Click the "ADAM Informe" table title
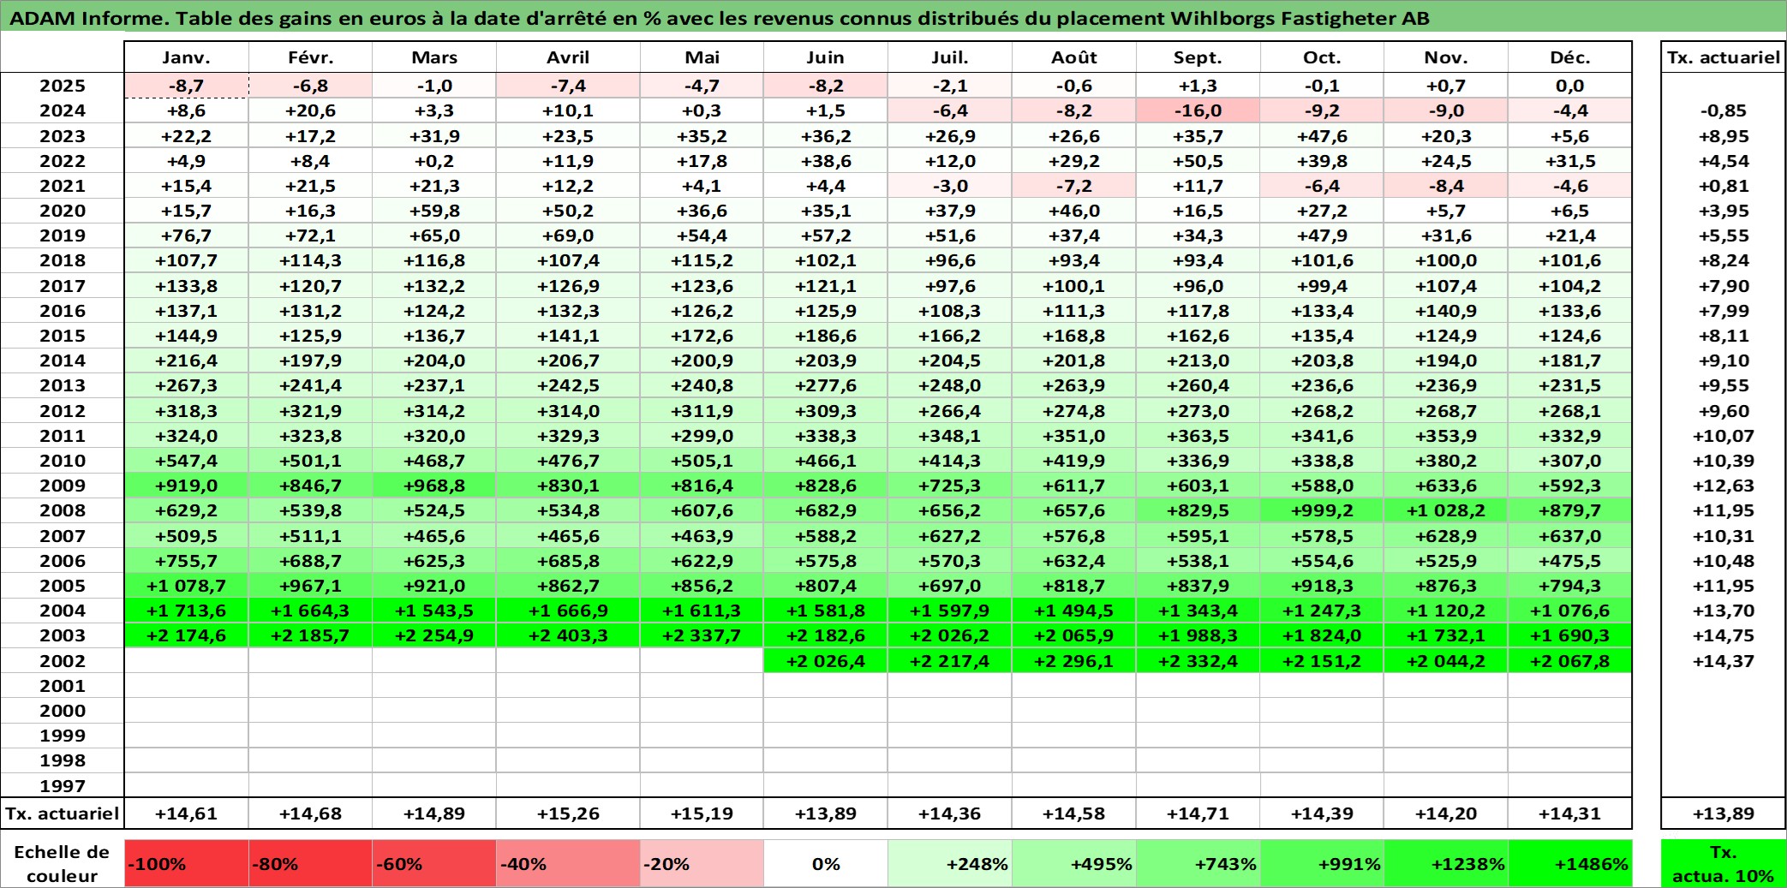1787x888 pixels. [x=720, y=18]
